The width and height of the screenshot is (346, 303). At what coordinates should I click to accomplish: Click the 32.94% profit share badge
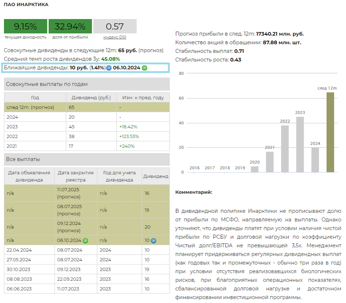pos(70,26)
